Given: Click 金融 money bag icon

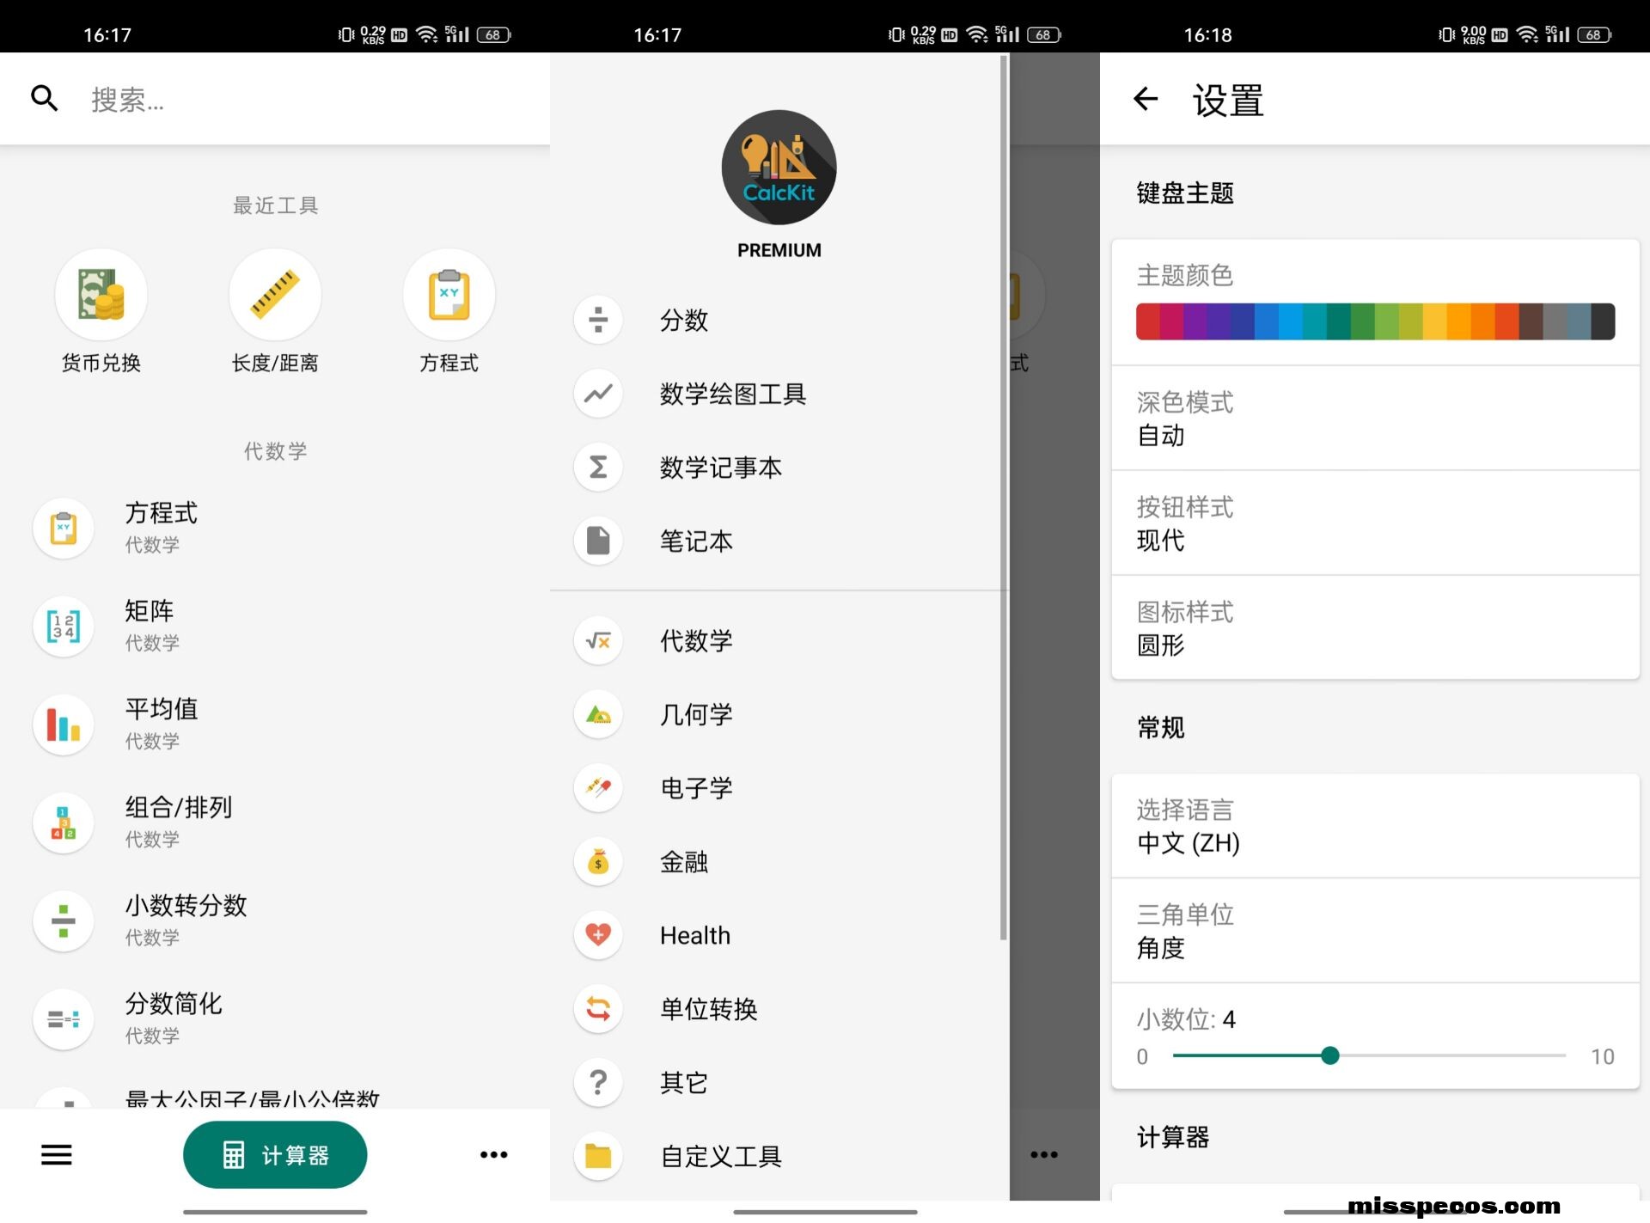Looking at the screenshot, I should pyautogui.click(x=598, y=861).
